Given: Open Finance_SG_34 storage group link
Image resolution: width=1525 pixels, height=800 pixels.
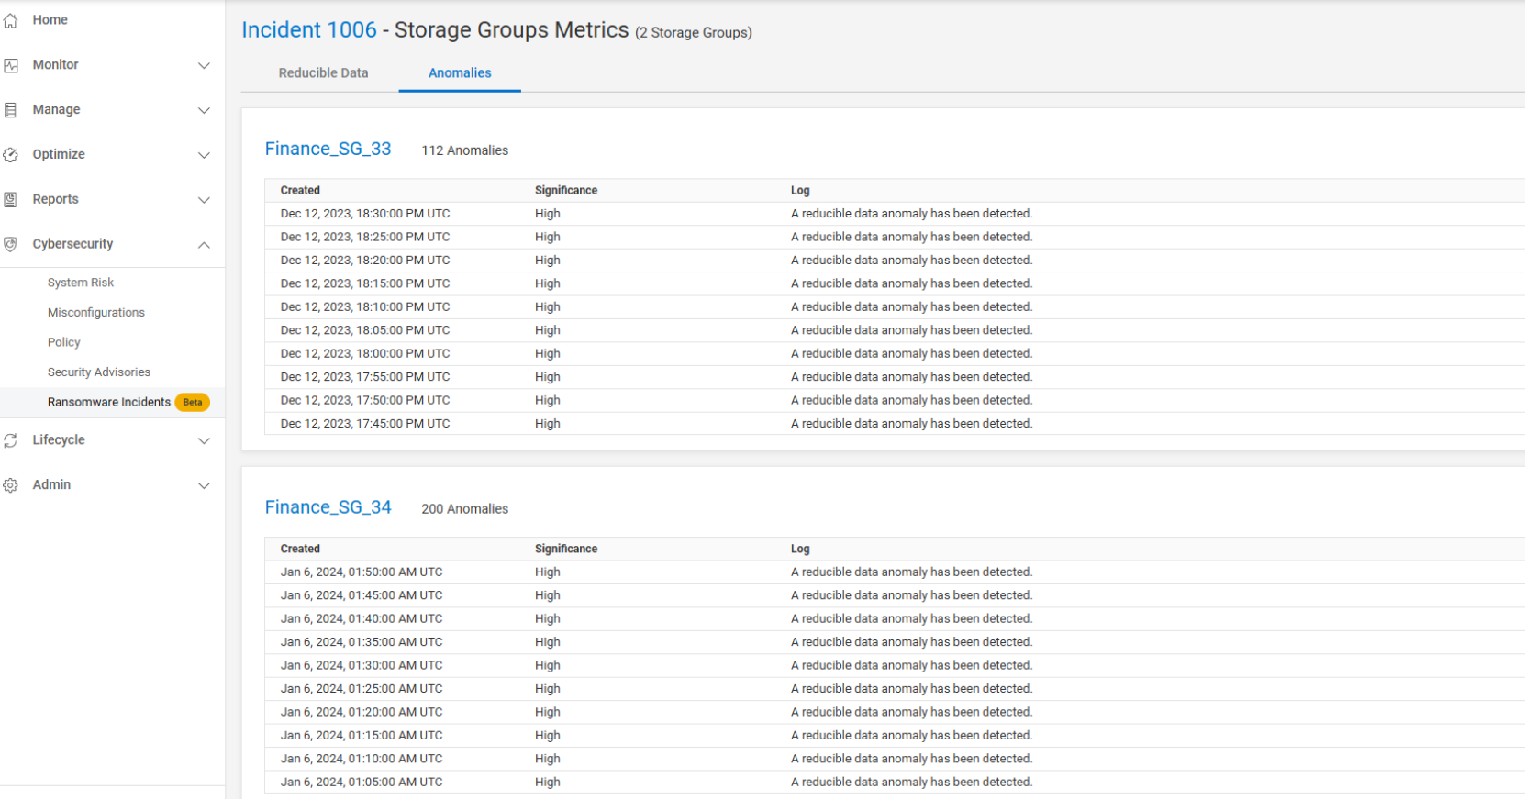Looking at the screenshot, I should click(x=328, y=507).
